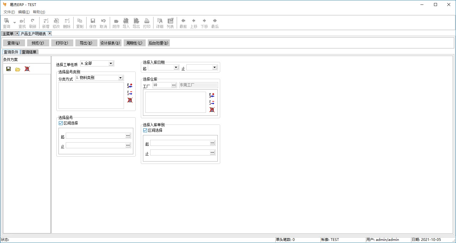Click the 取消 toolbar icon
Image resolution: width=456 pixels, height=243 pixels.
103,23
